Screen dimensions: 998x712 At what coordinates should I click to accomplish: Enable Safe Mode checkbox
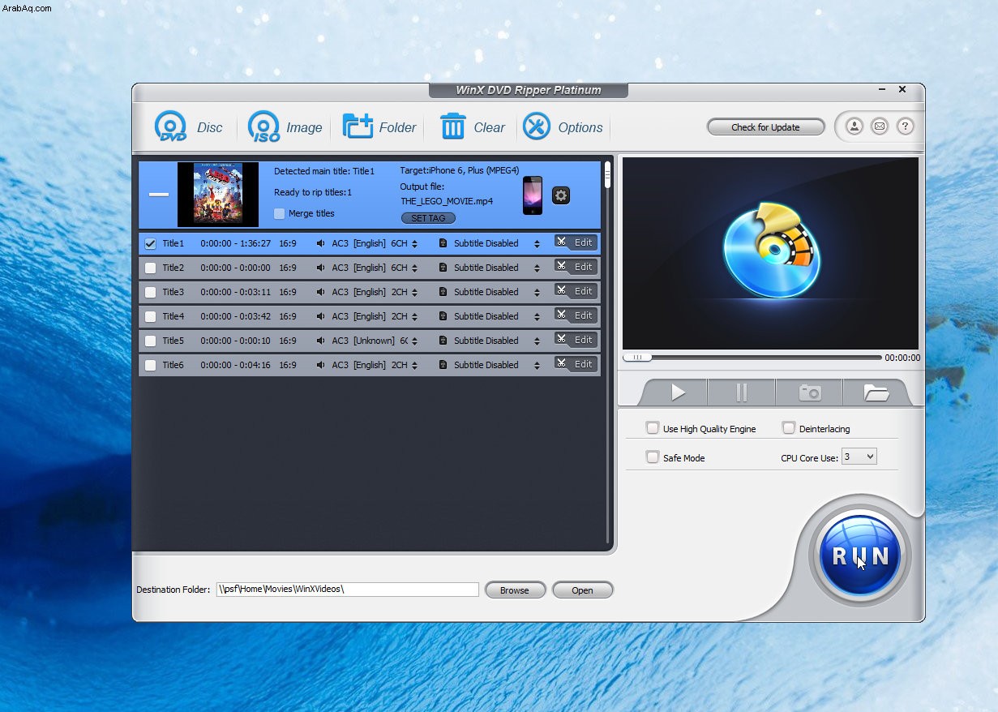[x=653, y=457]
